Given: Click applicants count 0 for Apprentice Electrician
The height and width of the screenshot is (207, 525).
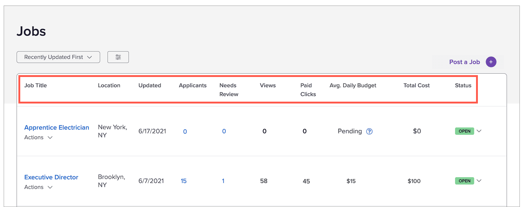Looking at the screenshot, I should [x=185, y=131].
